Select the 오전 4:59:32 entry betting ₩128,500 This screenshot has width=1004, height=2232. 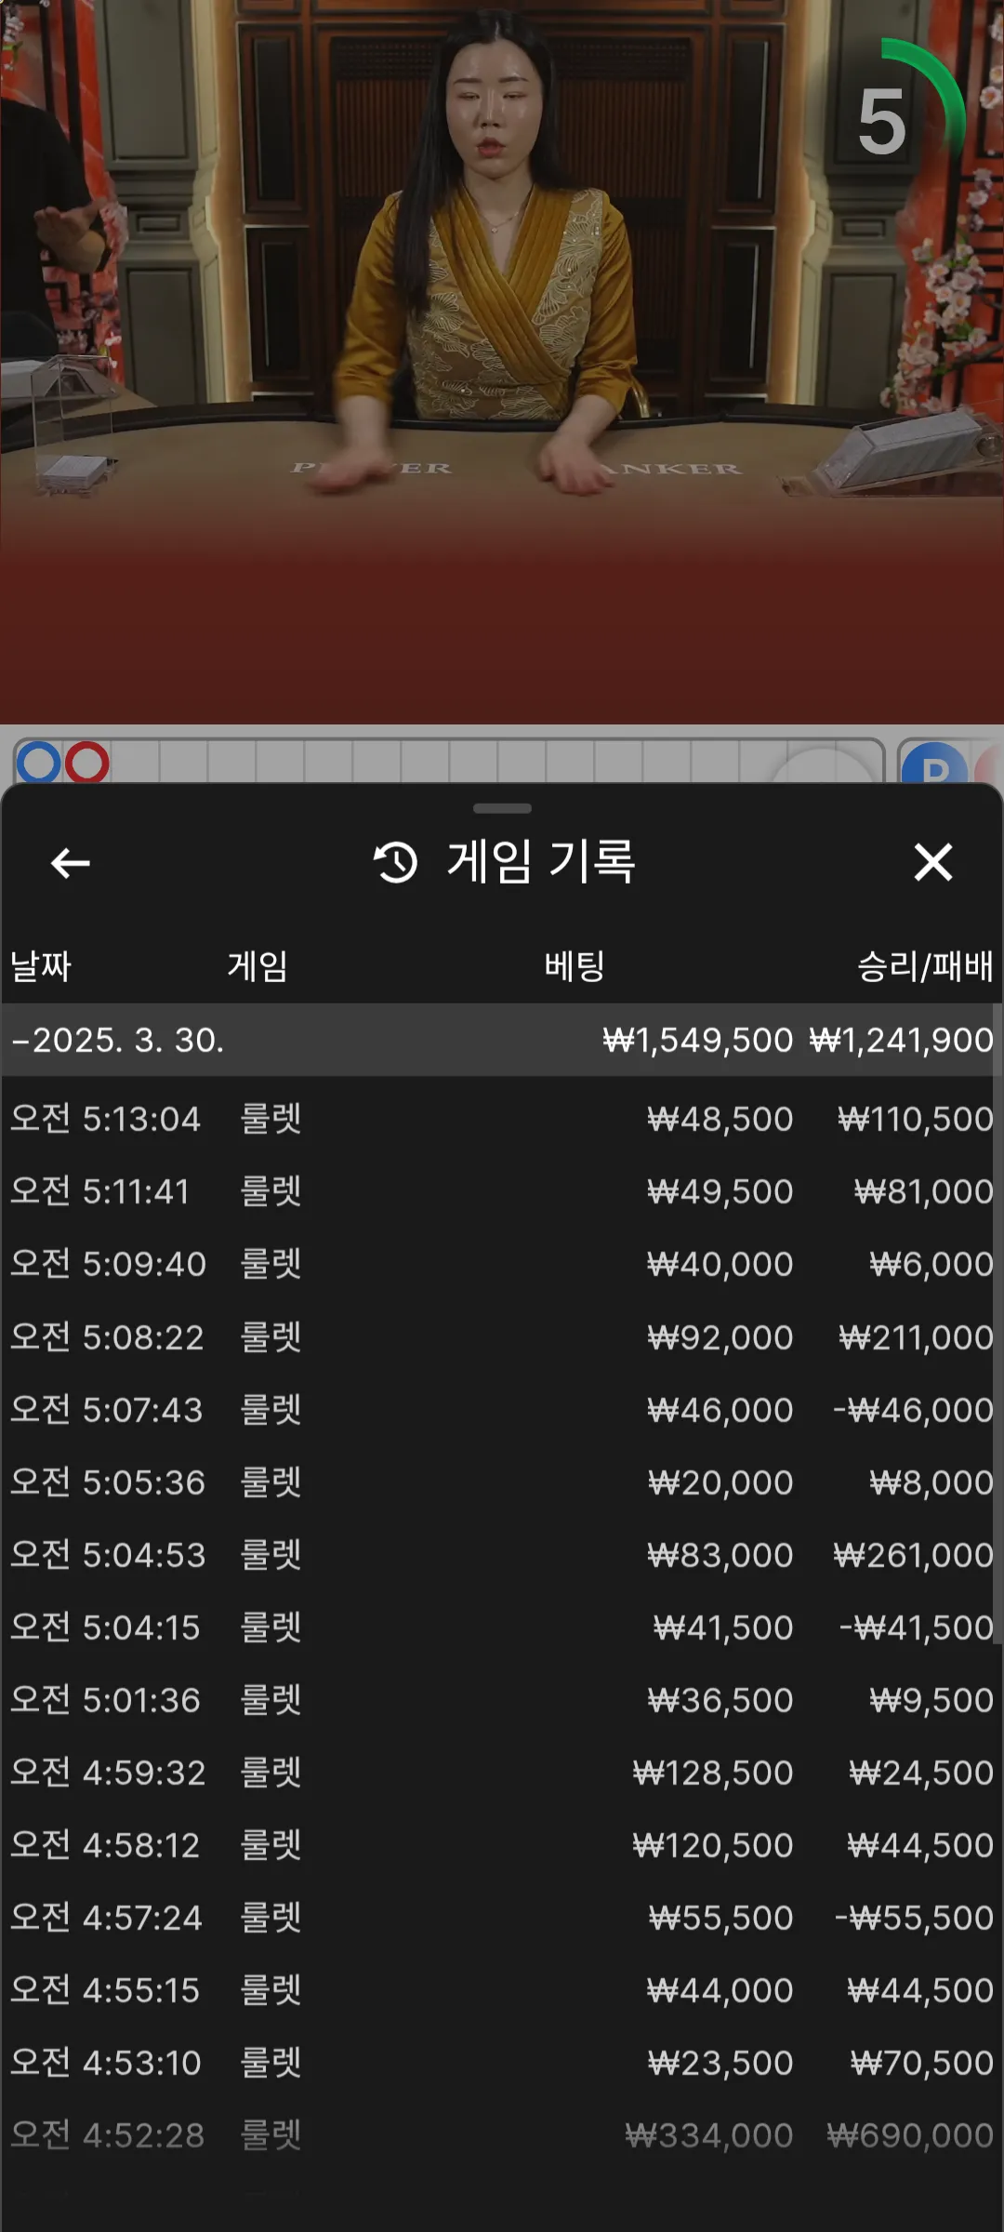click(502, 1773)
